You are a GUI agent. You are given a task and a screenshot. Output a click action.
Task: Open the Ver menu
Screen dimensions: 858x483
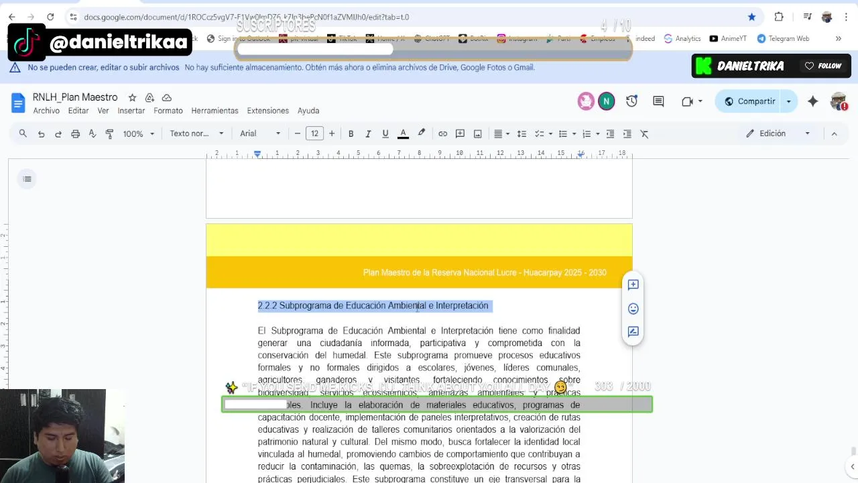coord(103,111)
